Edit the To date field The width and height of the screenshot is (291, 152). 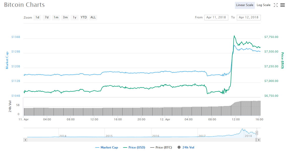[x=249, y=17]
